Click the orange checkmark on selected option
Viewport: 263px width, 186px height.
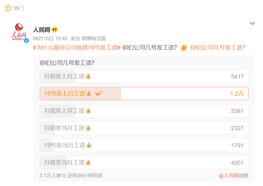pos(99,94)
